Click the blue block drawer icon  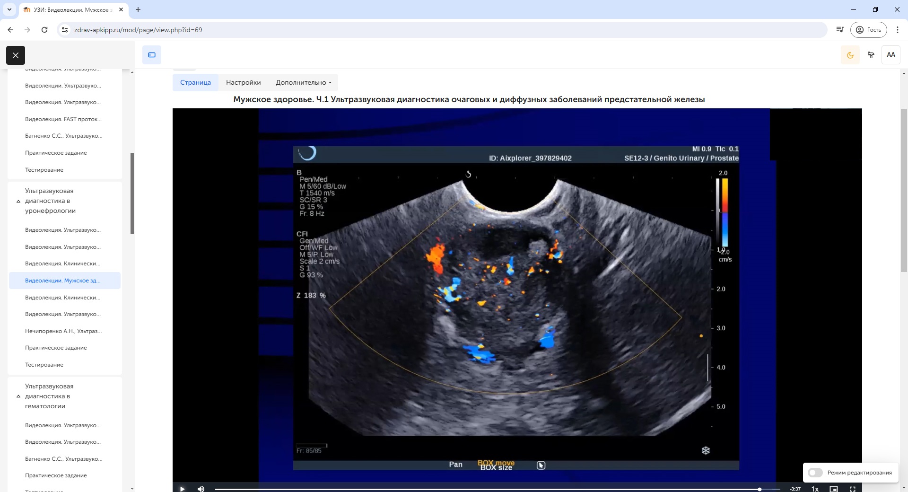coord(152,55)
